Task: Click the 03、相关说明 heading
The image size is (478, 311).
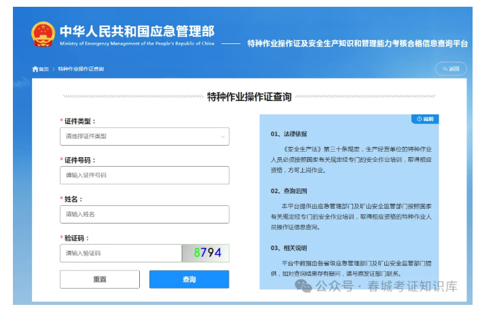Action: (x=289, y=248)
